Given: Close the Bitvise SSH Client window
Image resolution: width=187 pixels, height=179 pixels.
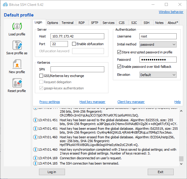Looking at the screenshot, I should pos(180,4).
